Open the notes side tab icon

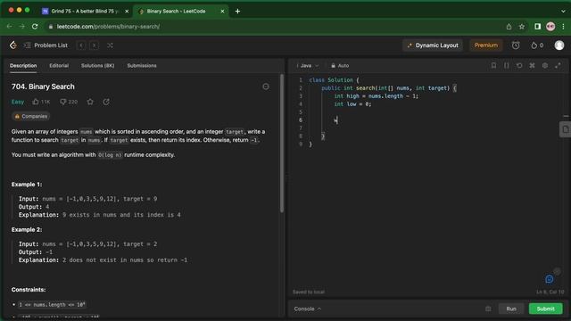click(565, 129)
